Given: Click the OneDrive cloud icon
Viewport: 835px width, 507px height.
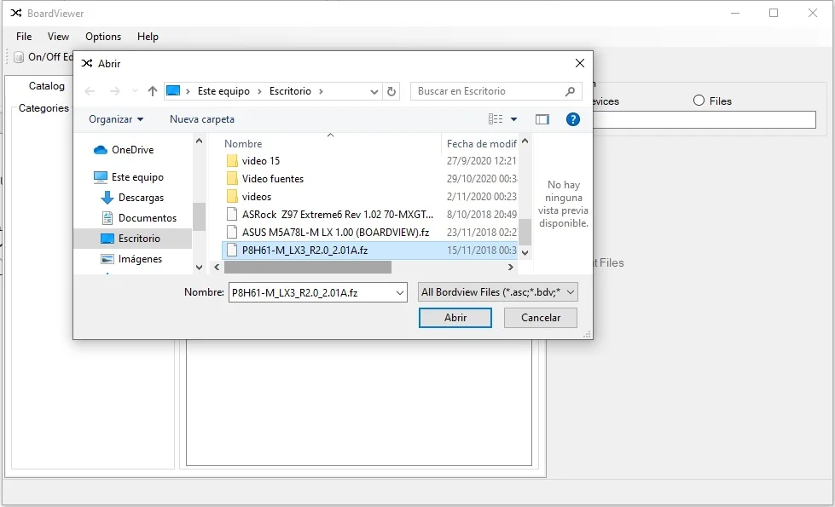Looking at the screenshot, I should [x=101, y=150].
